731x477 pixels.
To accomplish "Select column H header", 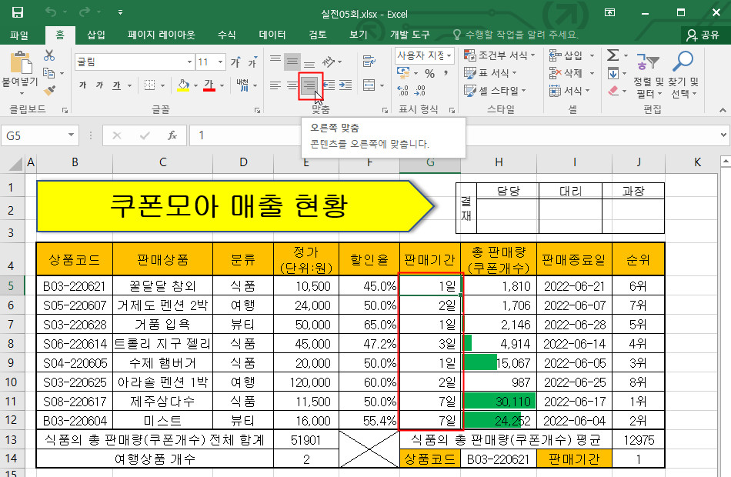I will [x=499, y=163].
